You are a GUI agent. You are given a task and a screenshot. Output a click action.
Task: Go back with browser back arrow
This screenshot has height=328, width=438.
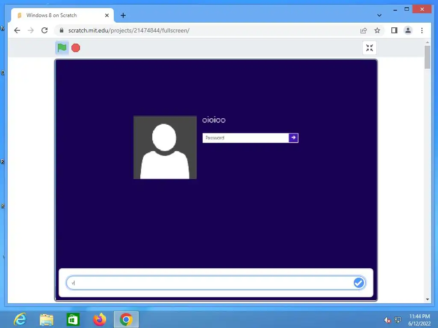point(17,30)
